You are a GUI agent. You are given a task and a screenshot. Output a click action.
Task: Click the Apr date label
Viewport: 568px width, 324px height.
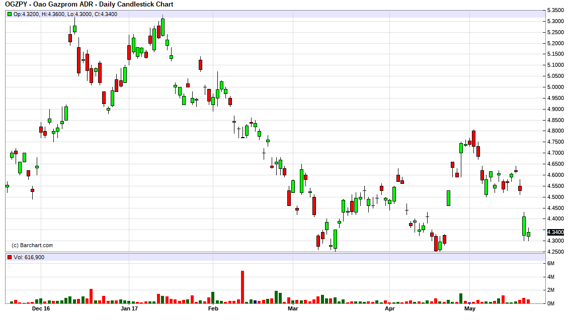click(389, 308)
